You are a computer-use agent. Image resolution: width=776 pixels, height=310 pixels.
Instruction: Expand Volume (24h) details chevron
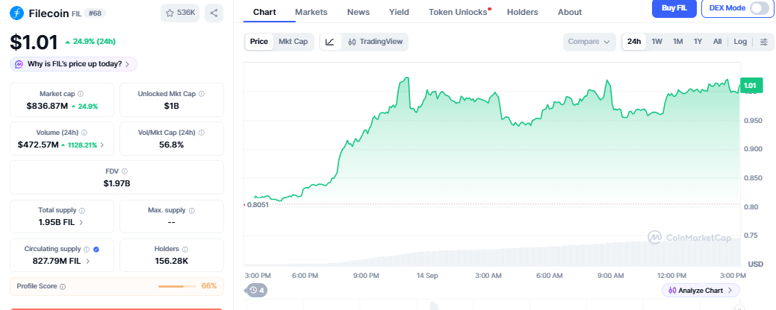point(102,145)
